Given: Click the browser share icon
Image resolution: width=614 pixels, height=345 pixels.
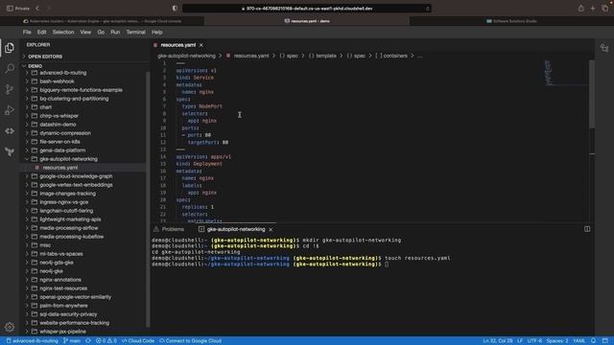Looking at the screenshot, I should (580, 9).
